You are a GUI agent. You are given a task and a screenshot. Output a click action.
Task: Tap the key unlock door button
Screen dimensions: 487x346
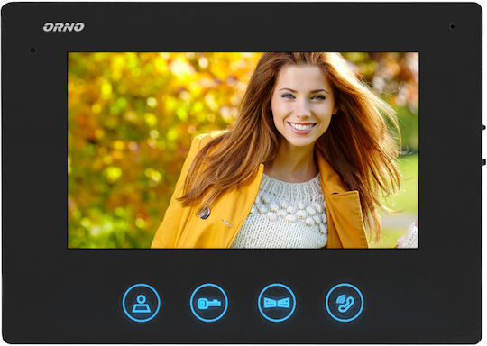pos(209,303)
